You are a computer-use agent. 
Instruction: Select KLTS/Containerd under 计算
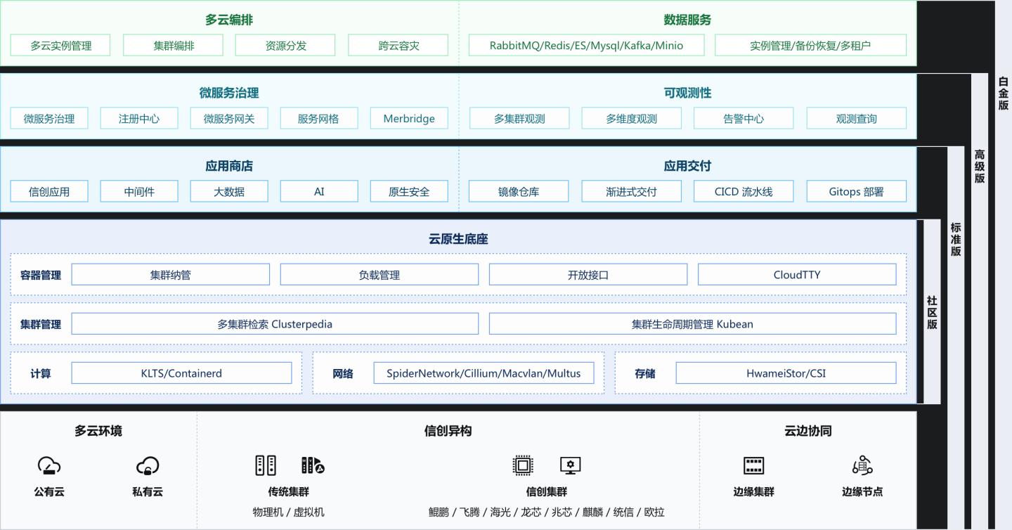point(181,373)
